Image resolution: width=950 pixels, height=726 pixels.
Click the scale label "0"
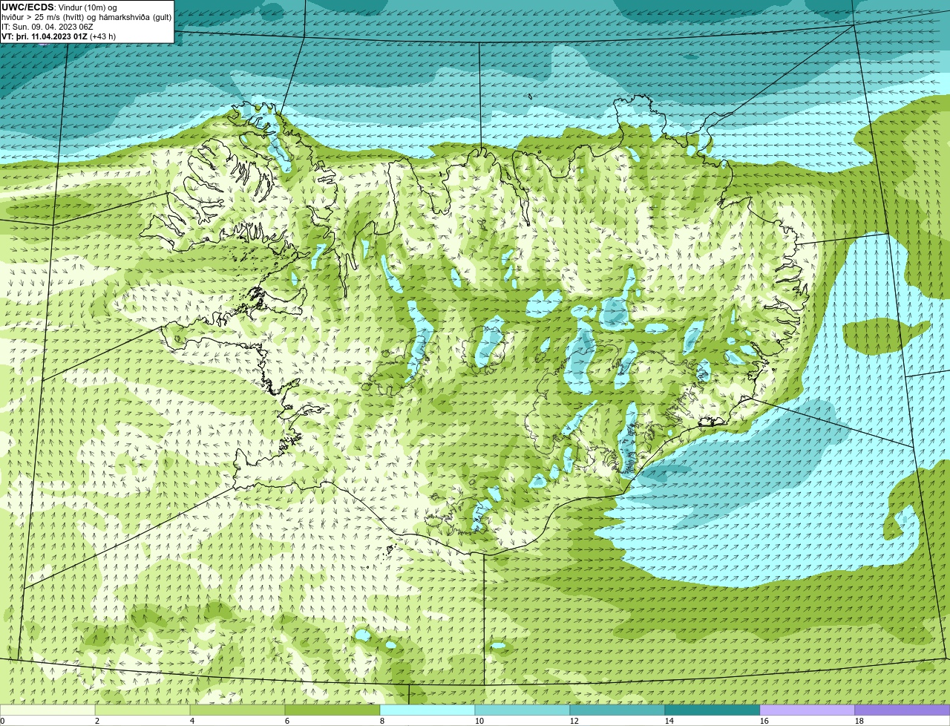click(3, 721)
